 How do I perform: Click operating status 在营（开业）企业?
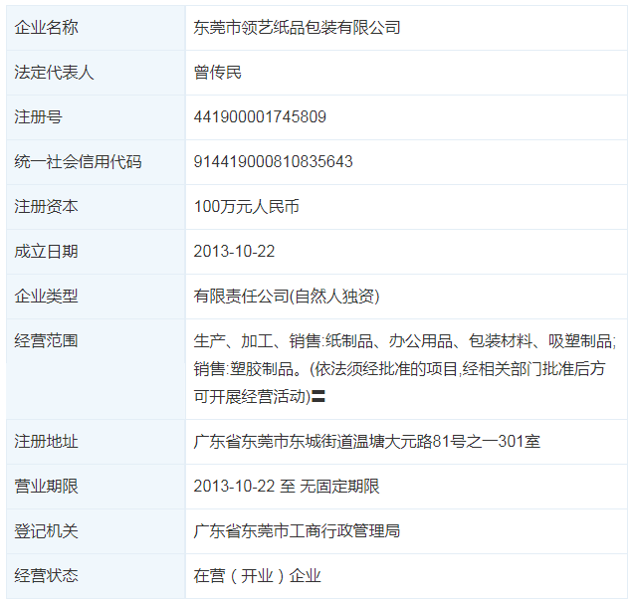coord(258,576)
